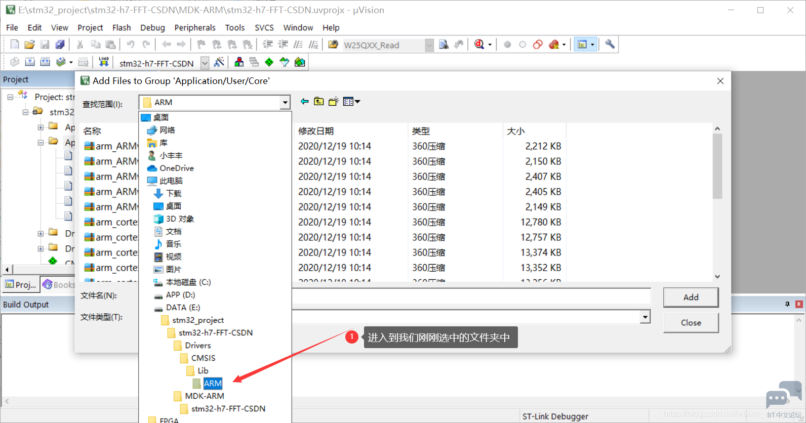
Task: Click the Build target icon
Action: pos(30,62)
